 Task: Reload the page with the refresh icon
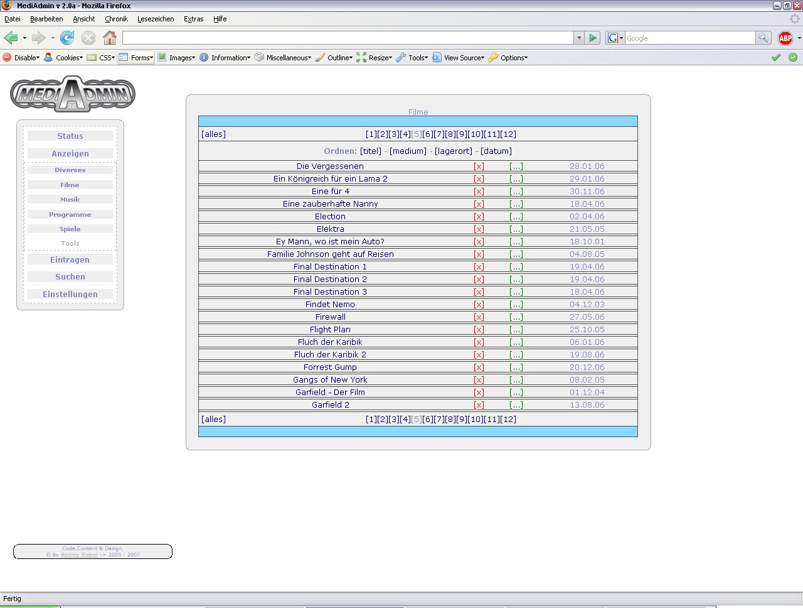(67, 38)
